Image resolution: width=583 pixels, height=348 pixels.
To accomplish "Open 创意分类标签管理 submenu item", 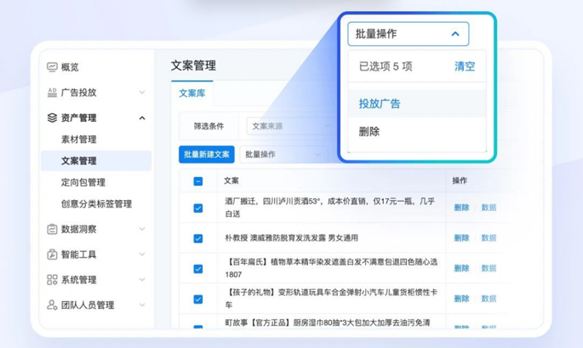I will tap(97, 203).
